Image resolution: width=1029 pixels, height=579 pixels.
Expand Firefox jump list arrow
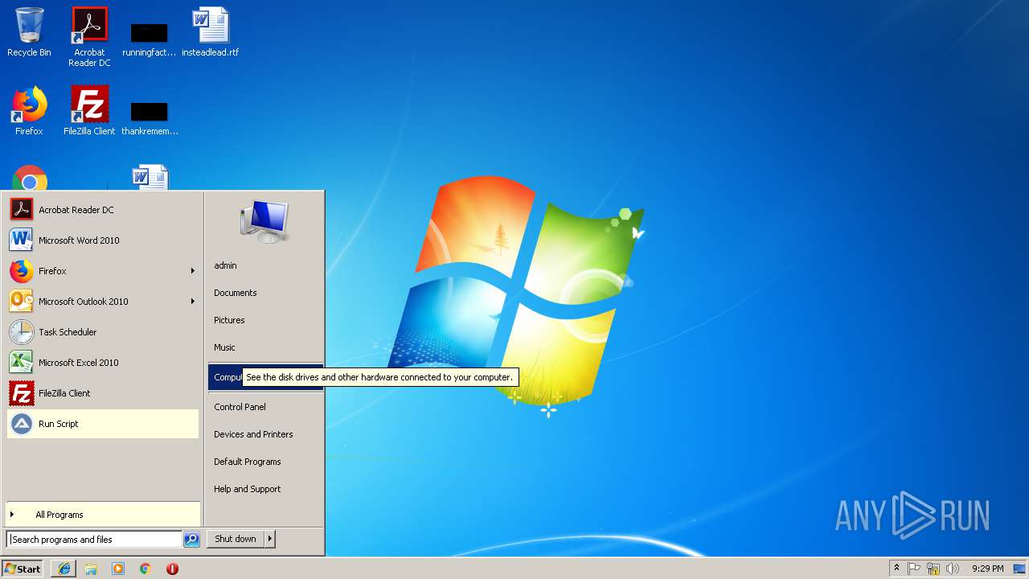[x=192, y=271]
